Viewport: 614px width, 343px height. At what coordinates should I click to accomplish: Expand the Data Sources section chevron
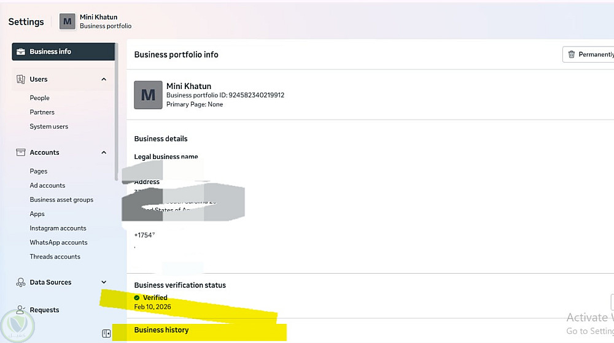tap(104, 282)
